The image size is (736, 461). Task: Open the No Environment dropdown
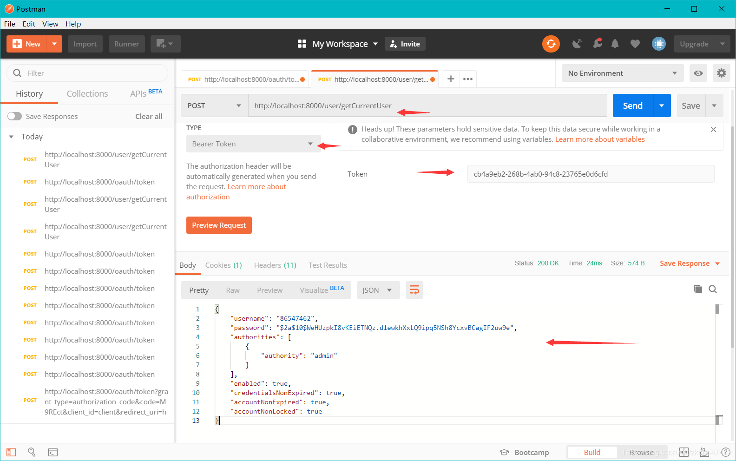coord(623,73)
